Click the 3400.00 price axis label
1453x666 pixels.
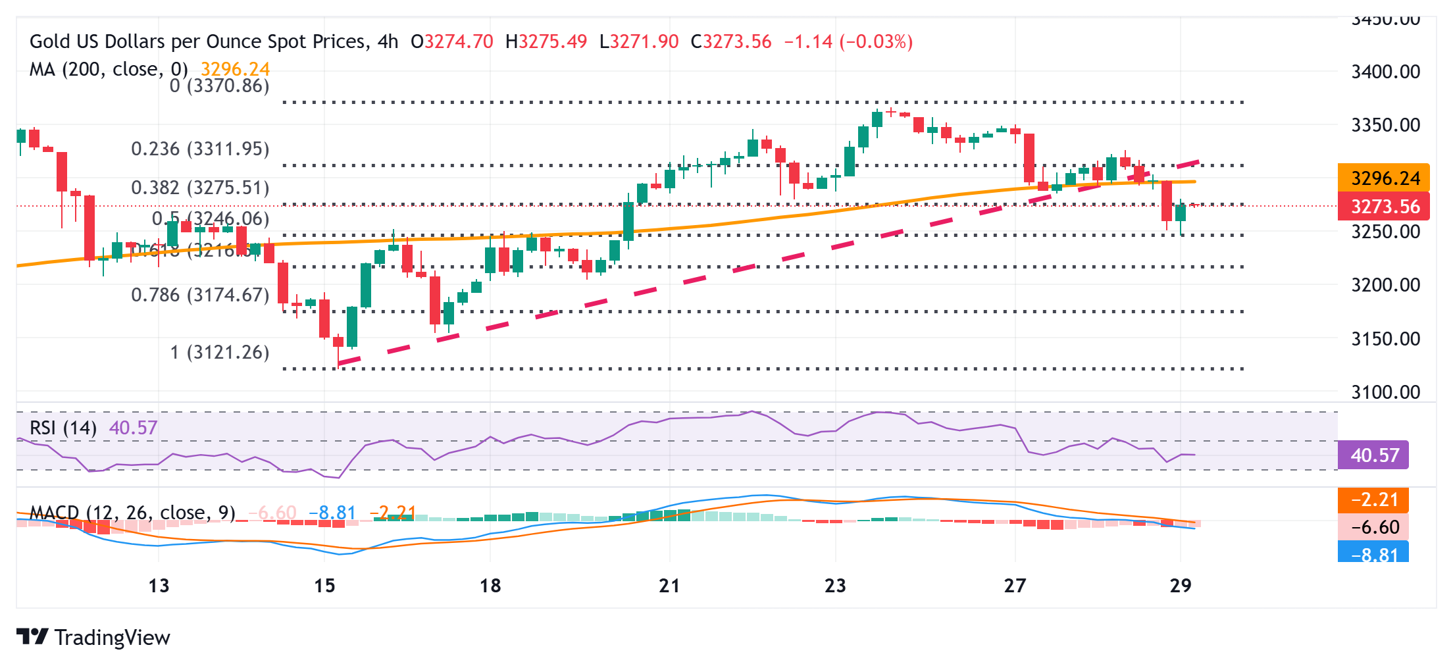[1385, 71]
